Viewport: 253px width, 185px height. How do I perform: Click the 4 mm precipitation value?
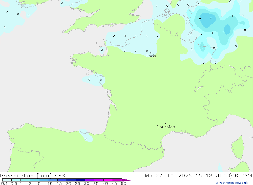(210, 18)
